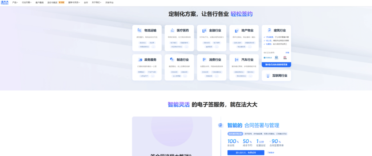This screenshot has width=372, height=156.
Task: Expand the '...' tag in 政务服务 card
Action: click(153, 76)
